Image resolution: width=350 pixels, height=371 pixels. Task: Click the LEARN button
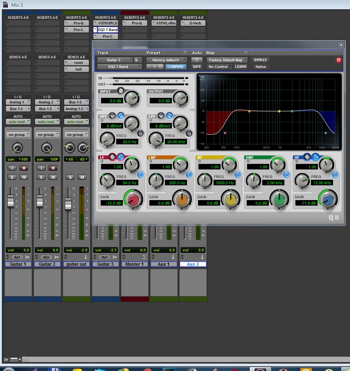pos(240,67)
